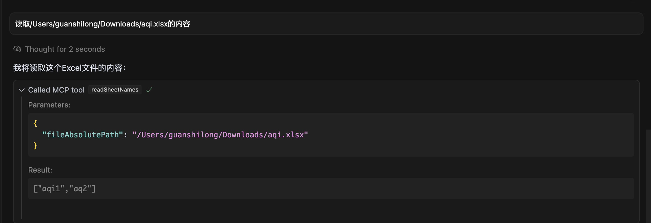Click the vertical guide line left of Parameters
The height and width of the screenshot is (223, 651).
[22, 158]
